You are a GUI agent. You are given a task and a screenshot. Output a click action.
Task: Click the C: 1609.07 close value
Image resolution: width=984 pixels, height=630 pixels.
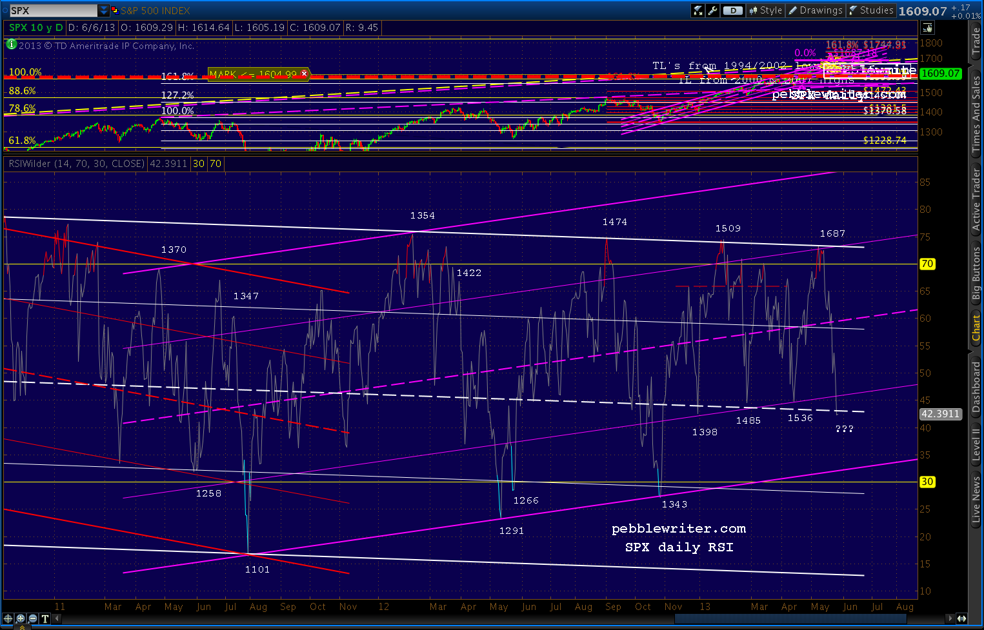pyautogui.click(x=316, y=28)
